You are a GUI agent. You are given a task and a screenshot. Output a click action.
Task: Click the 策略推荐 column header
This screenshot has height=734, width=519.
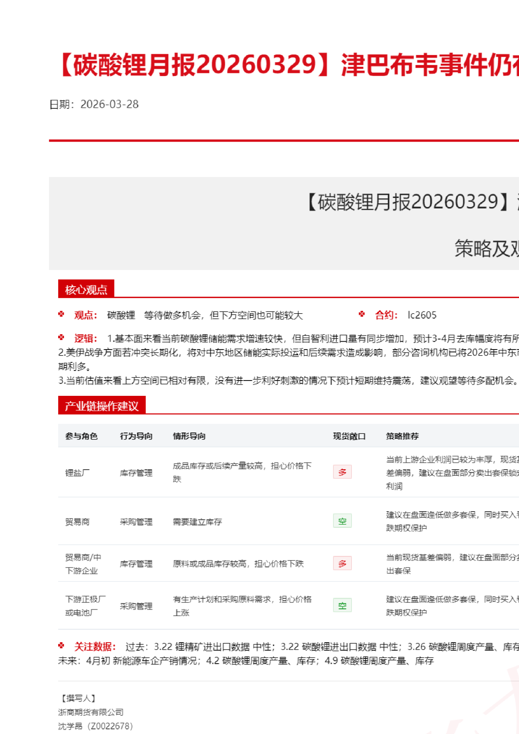[x=402, y=436]
